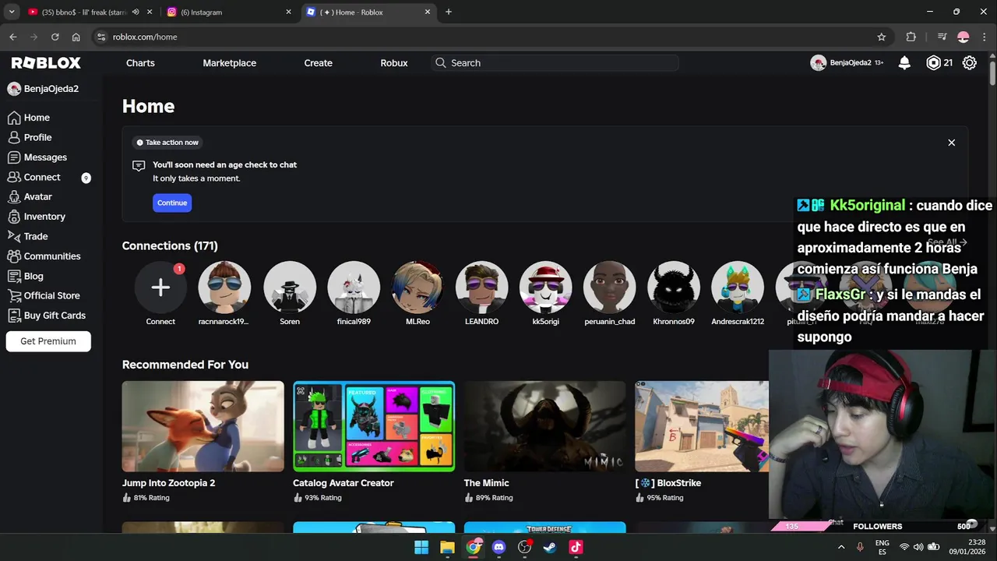Screen dimensions: 997x561
Task: Open LEANDRO's connection avatar
Action: click(x=481, y=288)
